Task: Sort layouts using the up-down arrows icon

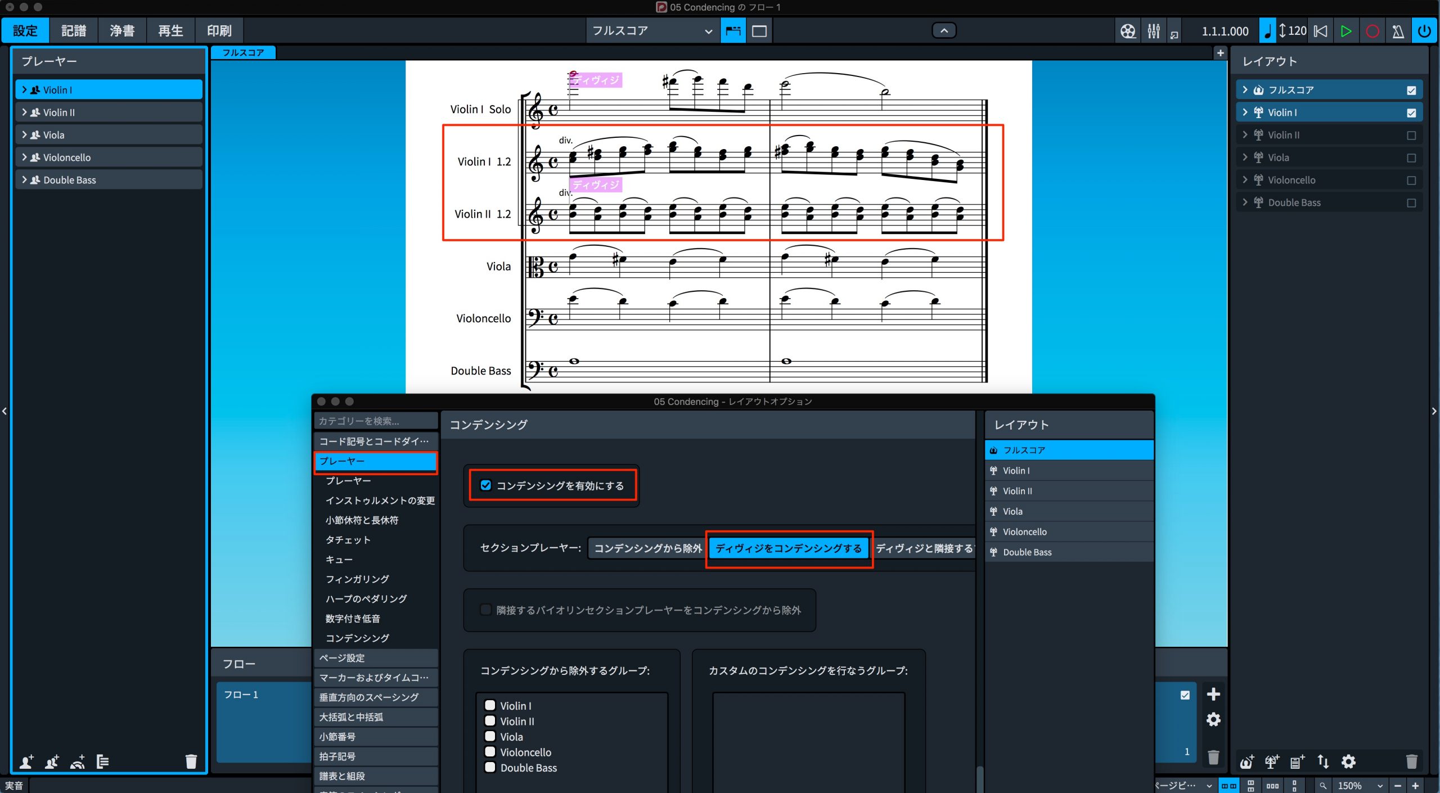Action: (1323, 762)
